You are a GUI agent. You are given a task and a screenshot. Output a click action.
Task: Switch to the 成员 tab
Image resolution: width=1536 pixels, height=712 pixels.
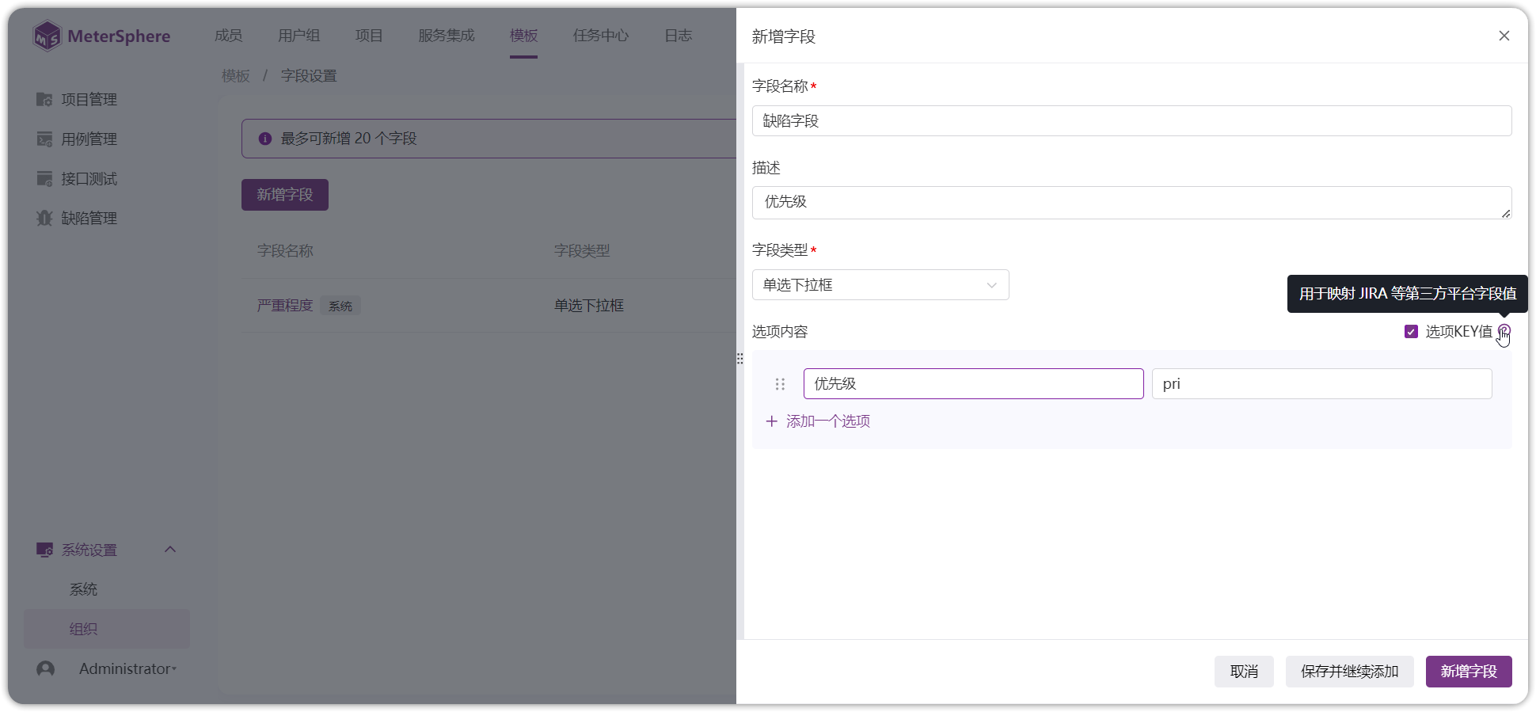(x=229, y=36)
